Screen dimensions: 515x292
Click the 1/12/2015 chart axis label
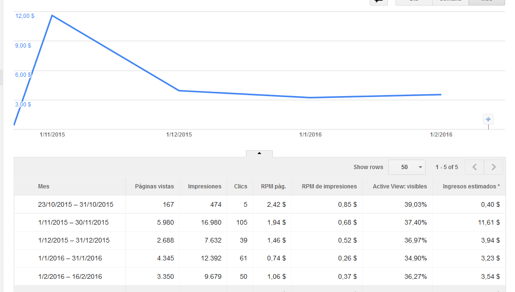tap(179, 135)
